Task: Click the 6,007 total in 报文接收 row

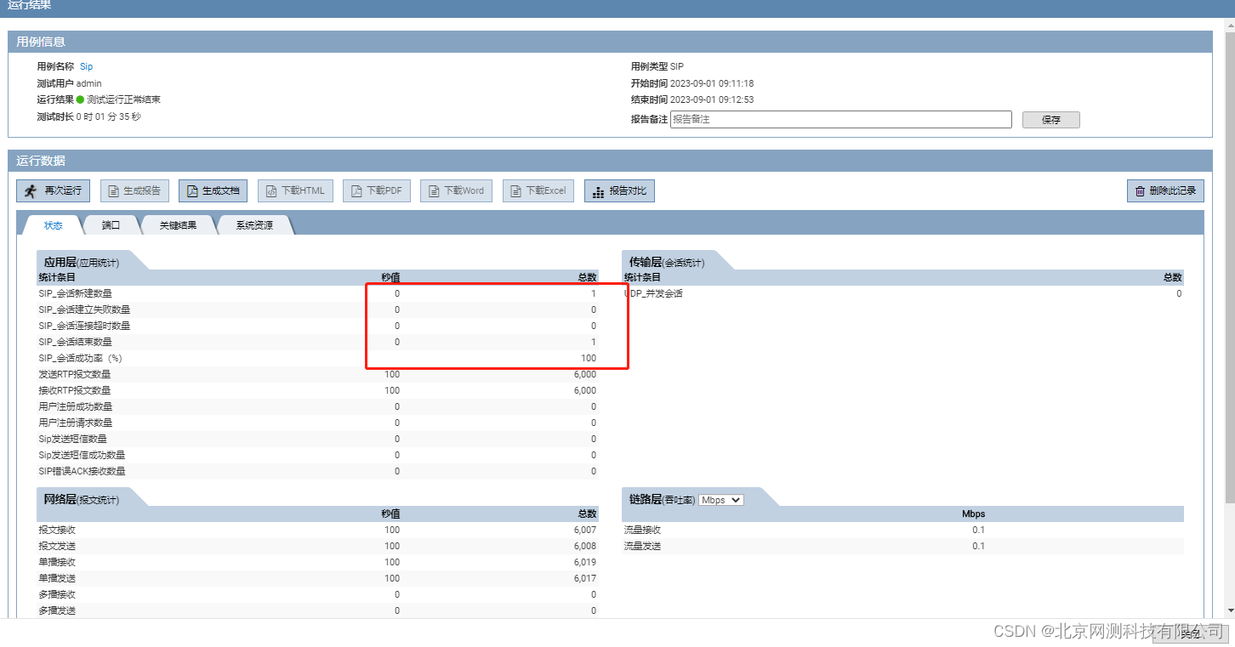Action: point(585,530)
